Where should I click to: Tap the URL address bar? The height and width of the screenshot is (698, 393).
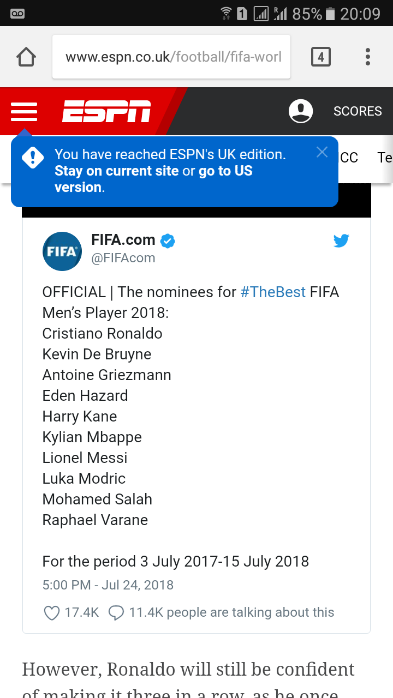[x=171, y=57]
